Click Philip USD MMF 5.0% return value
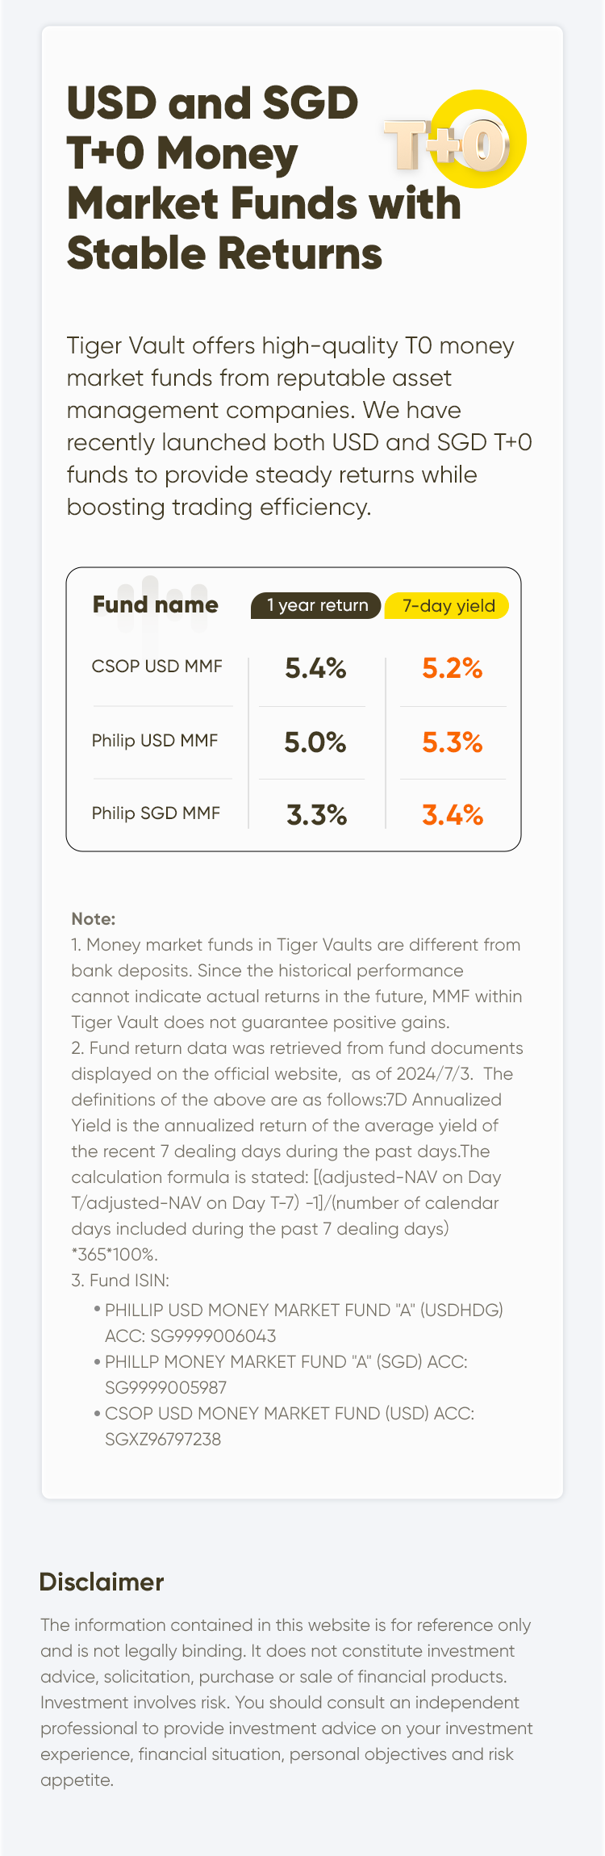605x1856 pixels. coord(315,742)
